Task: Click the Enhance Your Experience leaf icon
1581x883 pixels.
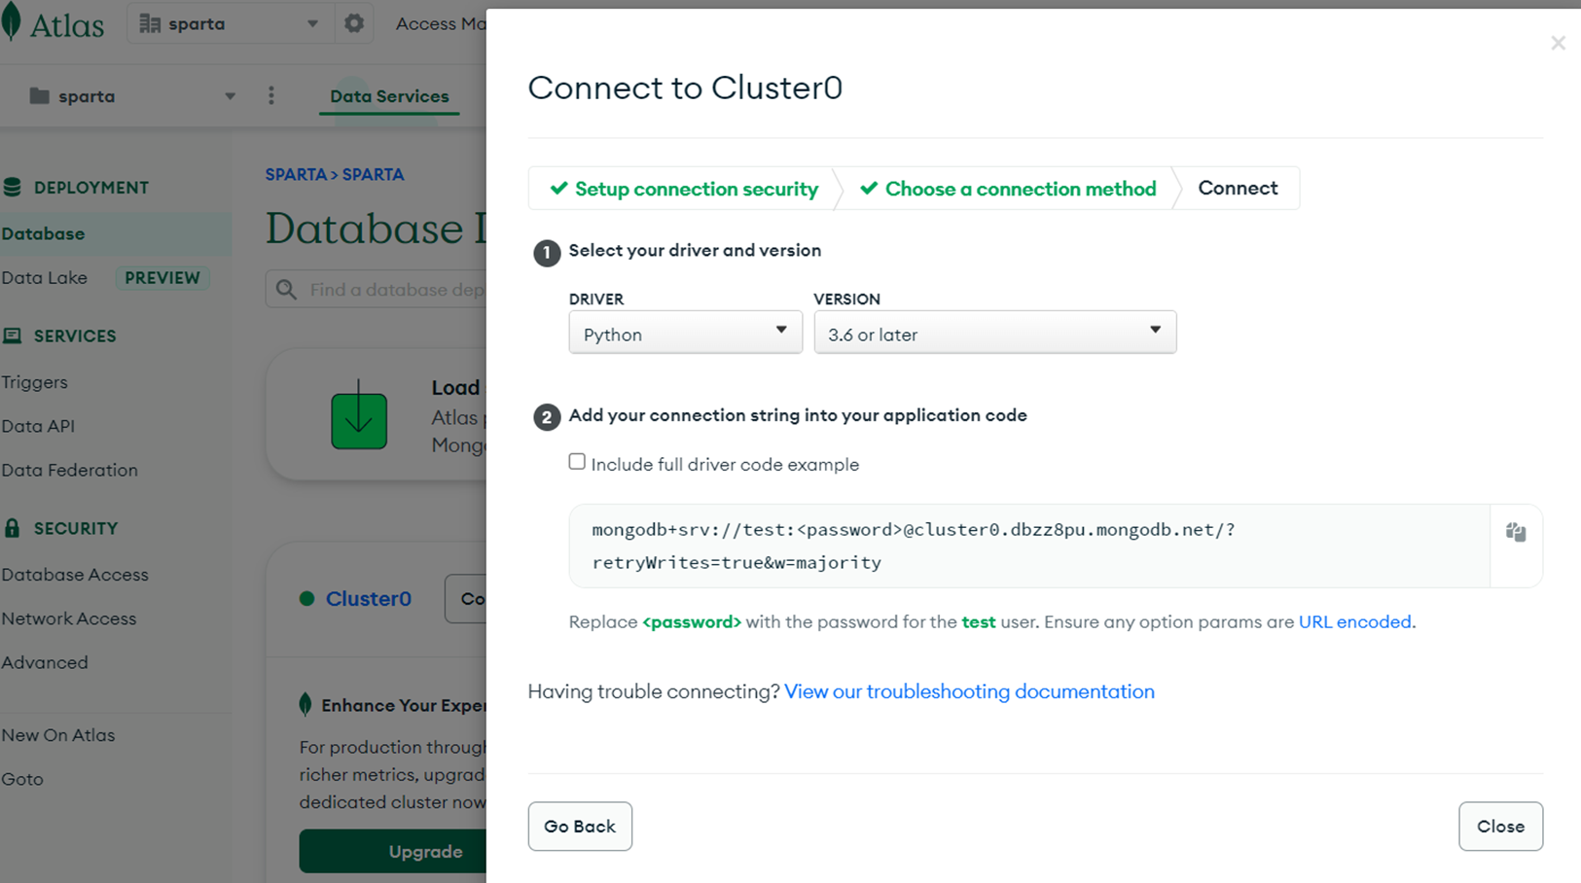Action: (x=305, y=704)
